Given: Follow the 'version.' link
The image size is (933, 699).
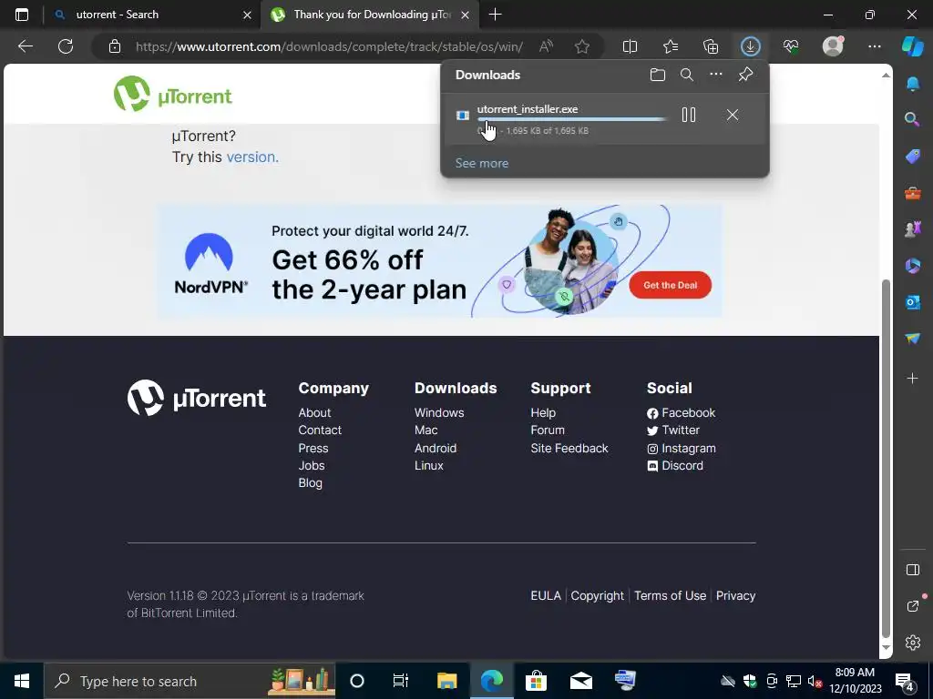Looking at the screenshot, I should pos(252,157).
